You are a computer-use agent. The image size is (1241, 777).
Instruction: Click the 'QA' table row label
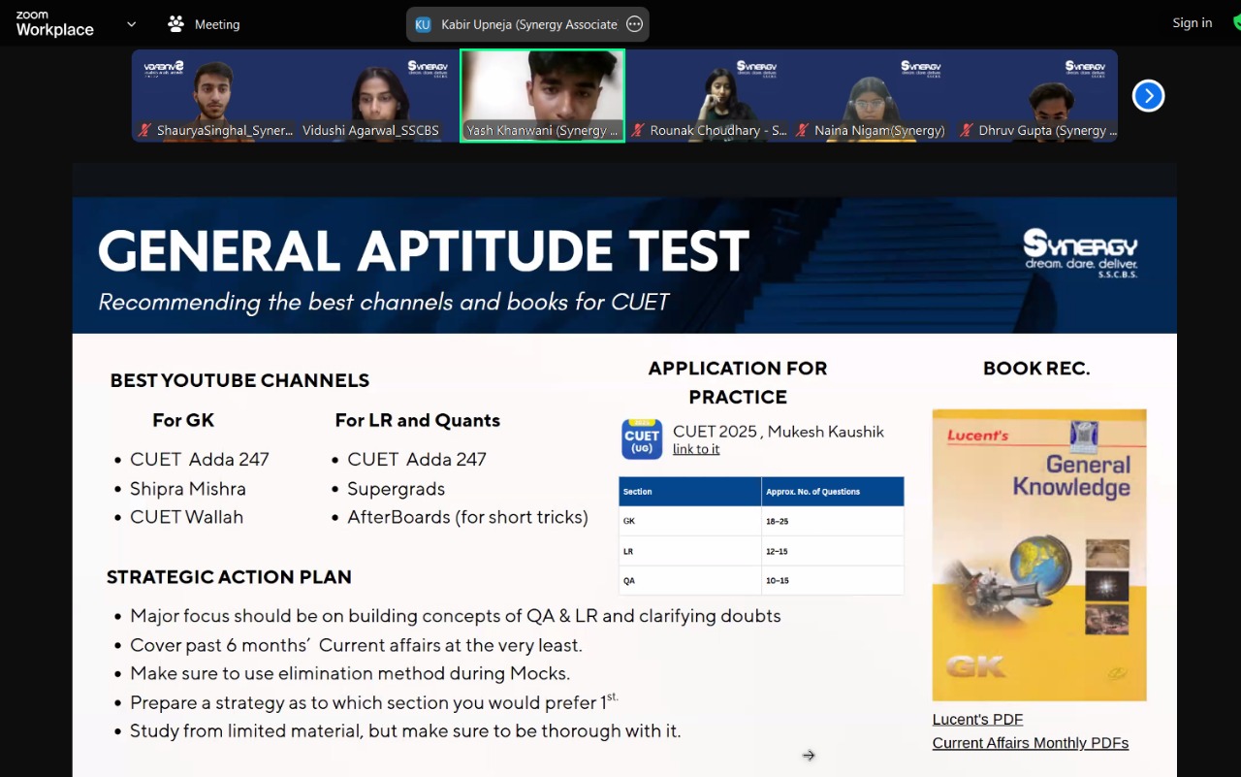click(x=629, y=580)
